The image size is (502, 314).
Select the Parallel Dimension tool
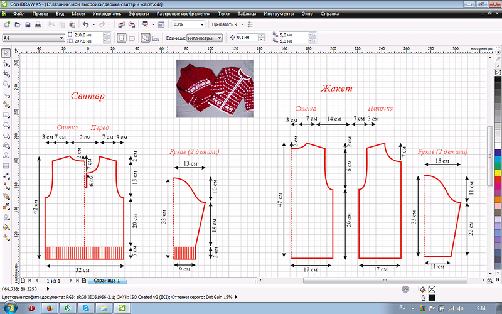(x=6, y=176)
